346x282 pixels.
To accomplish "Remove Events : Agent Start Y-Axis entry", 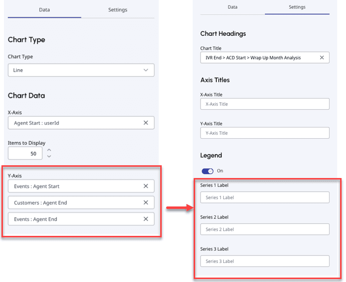I will tap(145, 186).
